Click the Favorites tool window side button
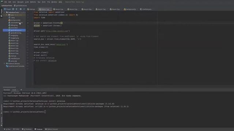The width and height of the screenshot is (234, 131). click(x=1, y=121)
